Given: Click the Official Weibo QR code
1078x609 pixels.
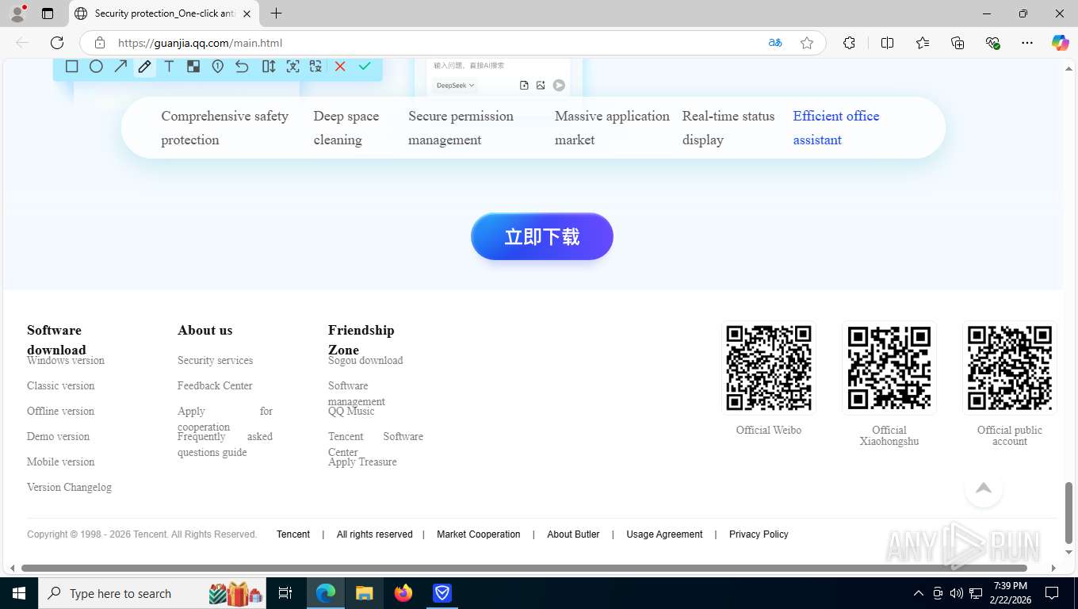Looking at the screenshot, I should point(769,368).
